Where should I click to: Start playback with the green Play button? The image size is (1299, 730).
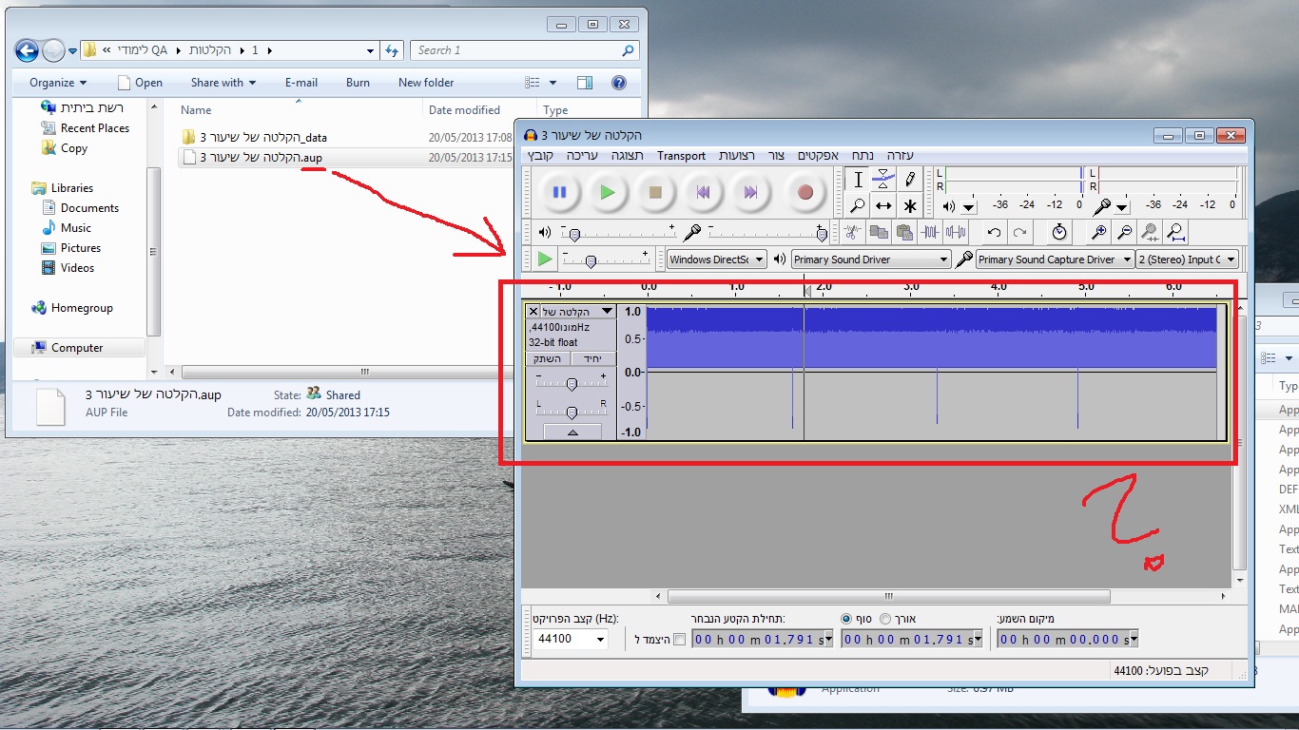pyautogui.click(x=607, y=192)
